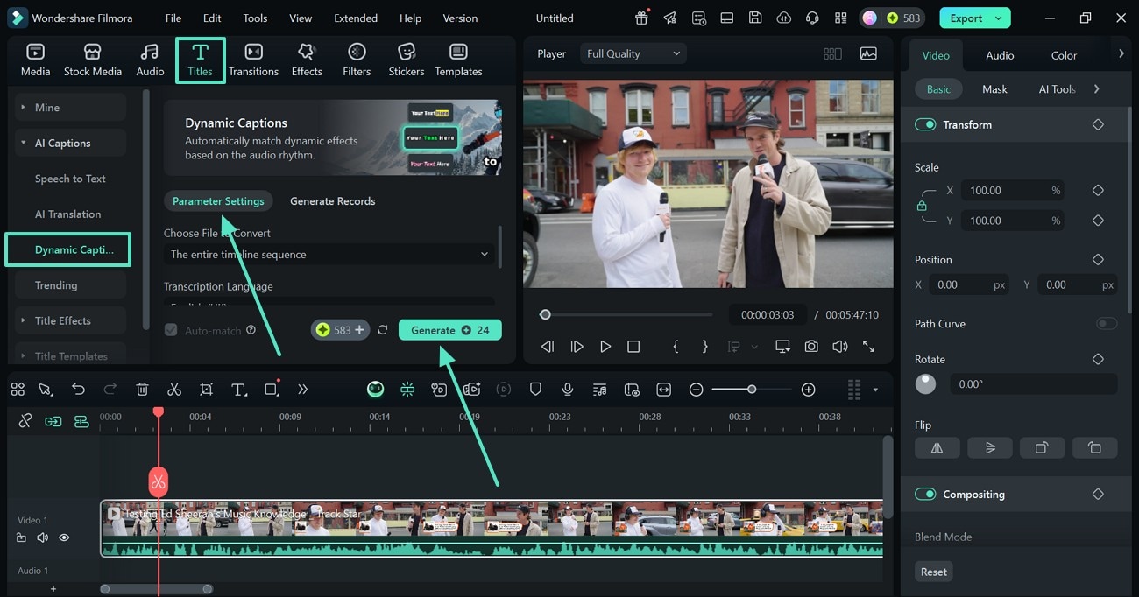Switch to the Generate Records tab
This screenshot has width=1139, height=597.
click(332, 200)
